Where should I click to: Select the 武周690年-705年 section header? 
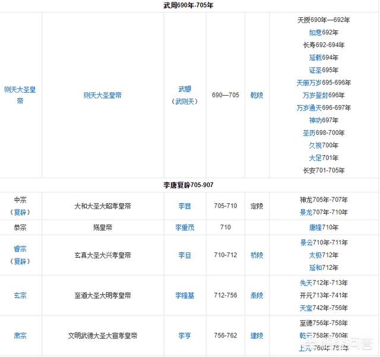[x=188, y=5]
